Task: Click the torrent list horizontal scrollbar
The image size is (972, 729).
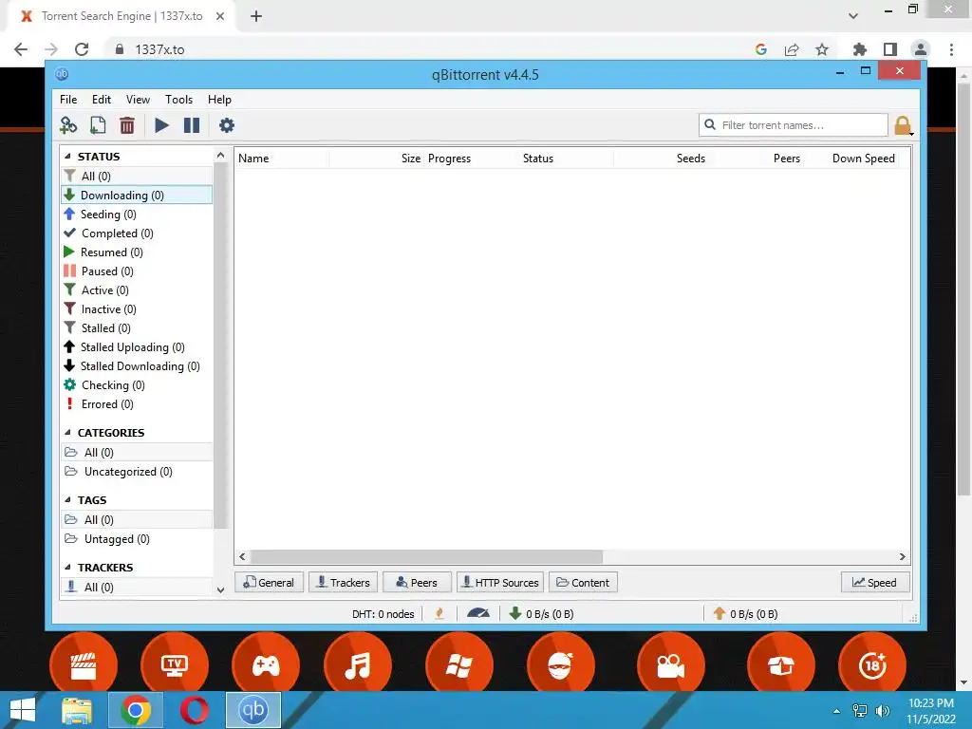Action: click(426, 556)
